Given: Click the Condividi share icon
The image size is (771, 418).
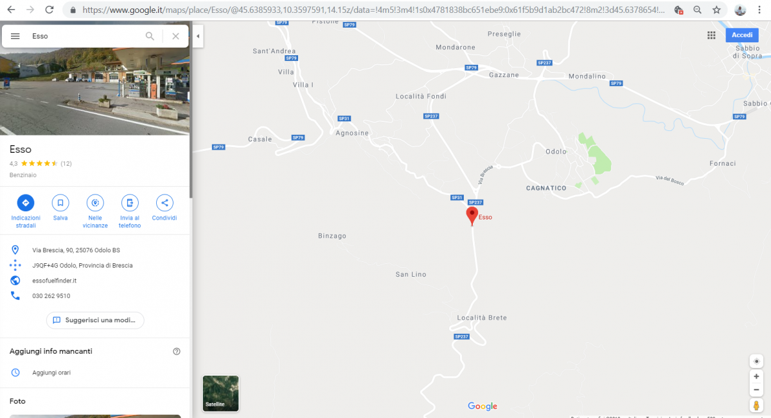Looking at the screenshot, I should click(x=164, y=203).
